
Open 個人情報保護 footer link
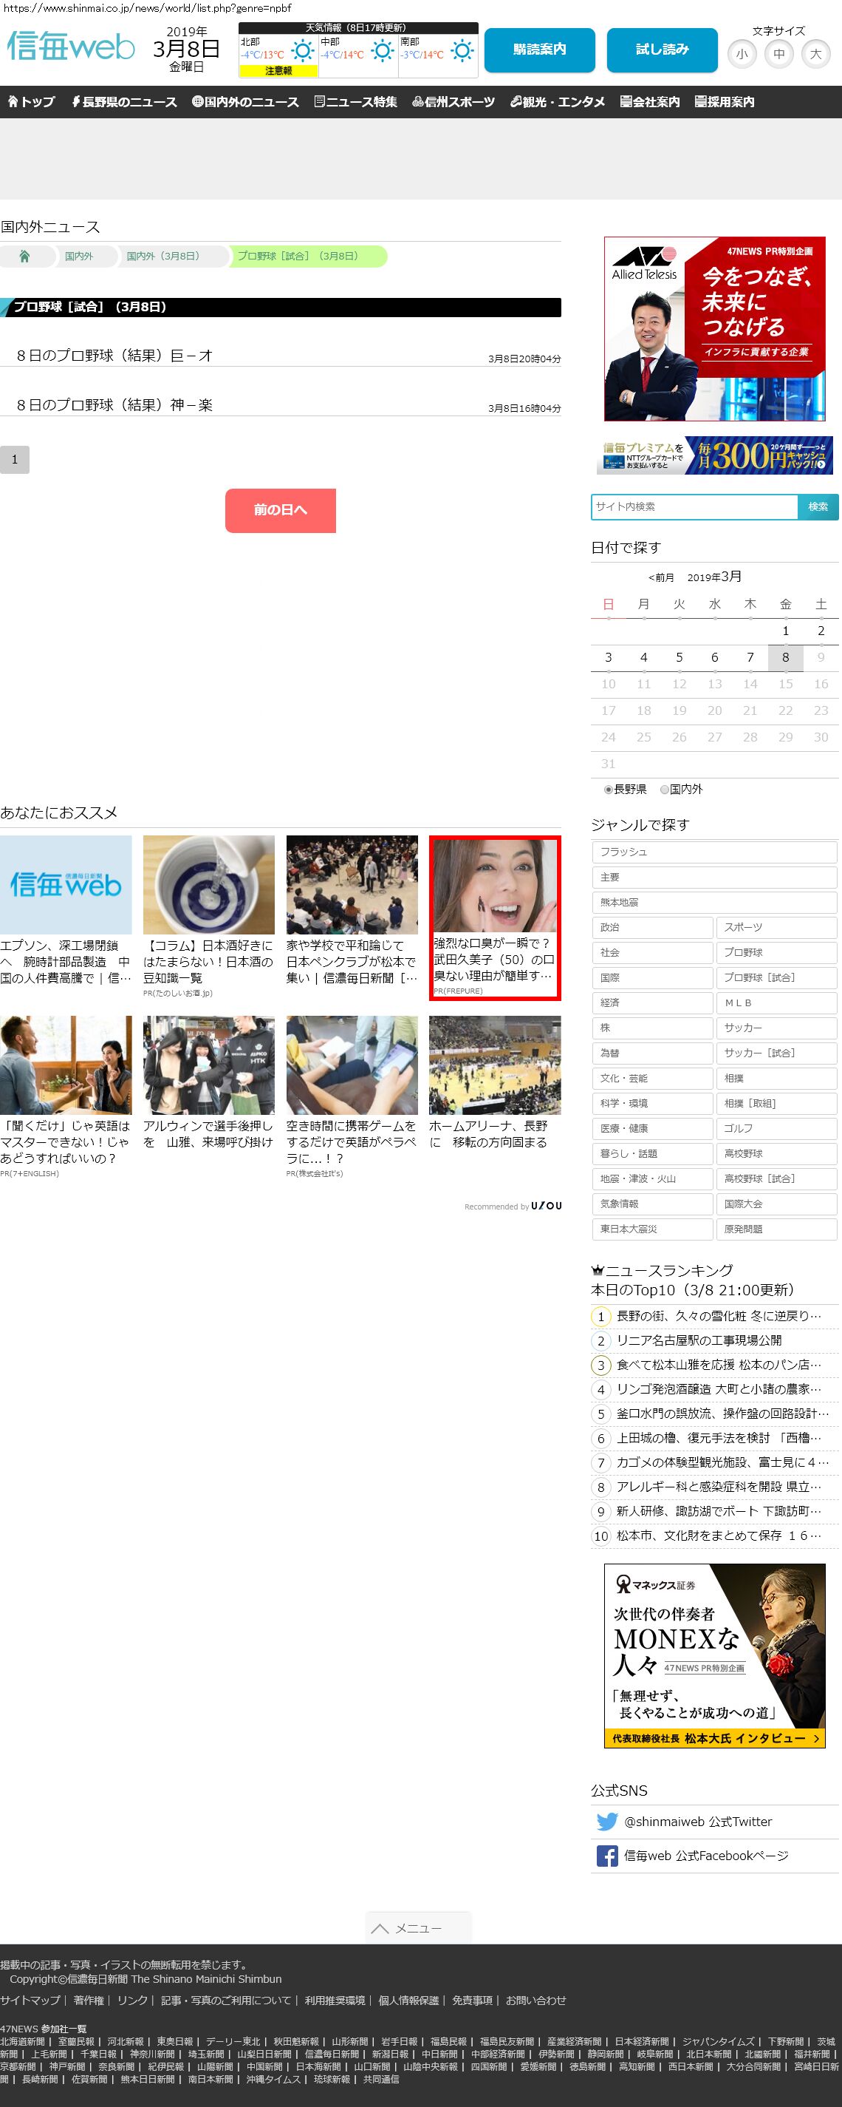pos(408,2001)
